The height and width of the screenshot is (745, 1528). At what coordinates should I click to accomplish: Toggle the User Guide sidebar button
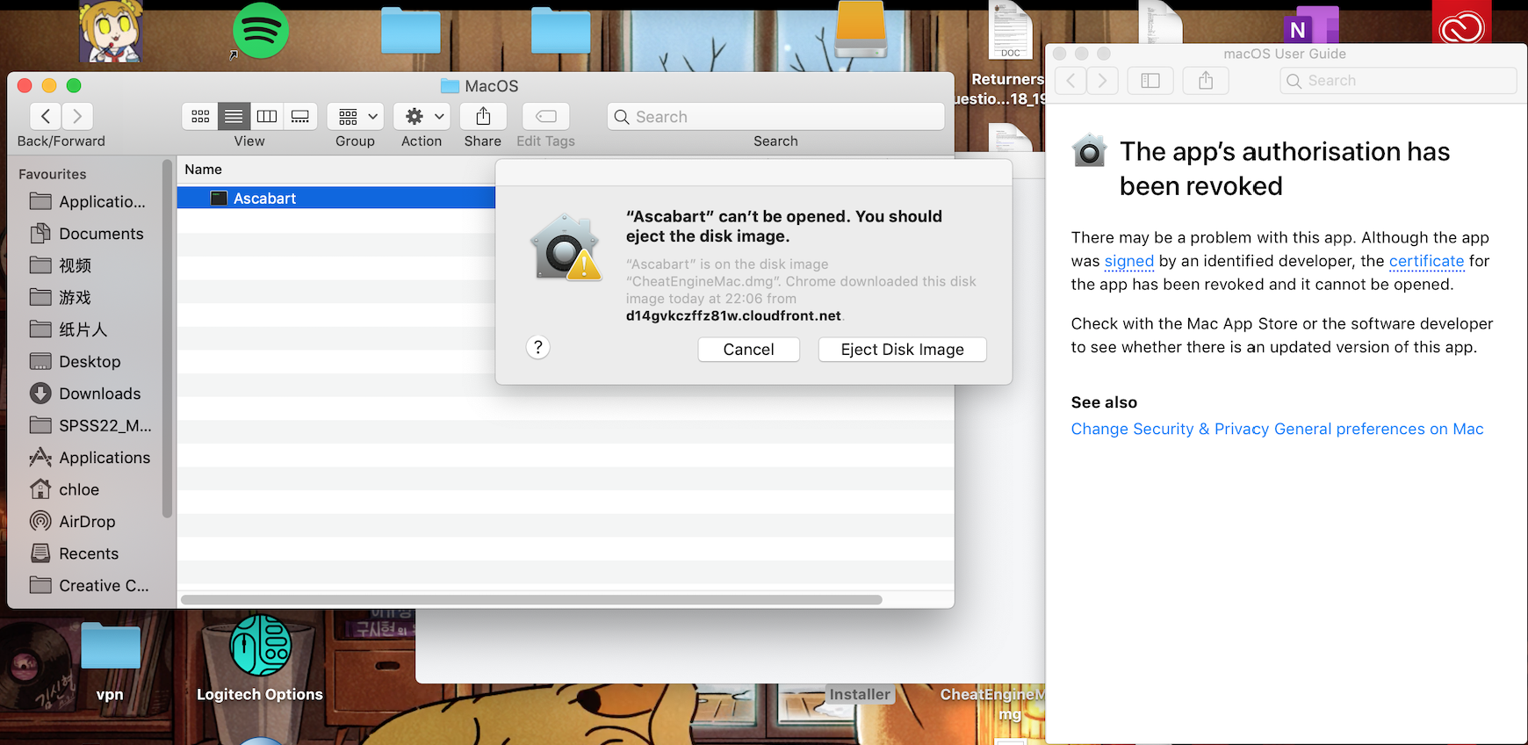1150,81
